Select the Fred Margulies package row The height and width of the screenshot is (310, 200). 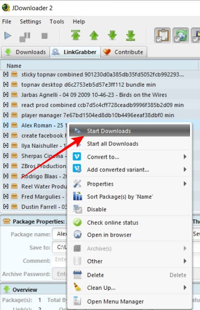(34, 197)
